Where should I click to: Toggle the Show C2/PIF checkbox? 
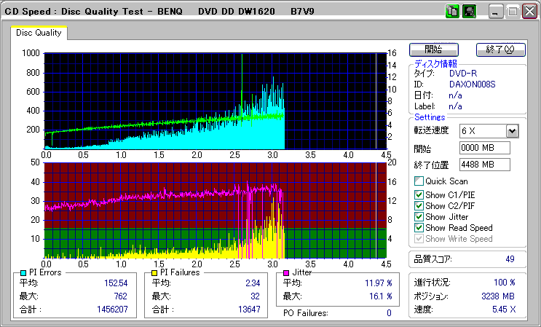419,206
